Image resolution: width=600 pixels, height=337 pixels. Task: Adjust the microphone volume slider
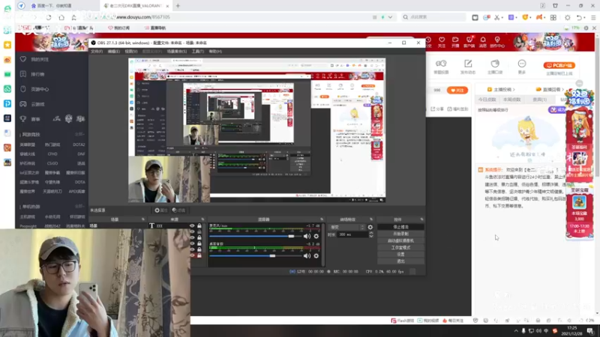click(x=291, y=236)
